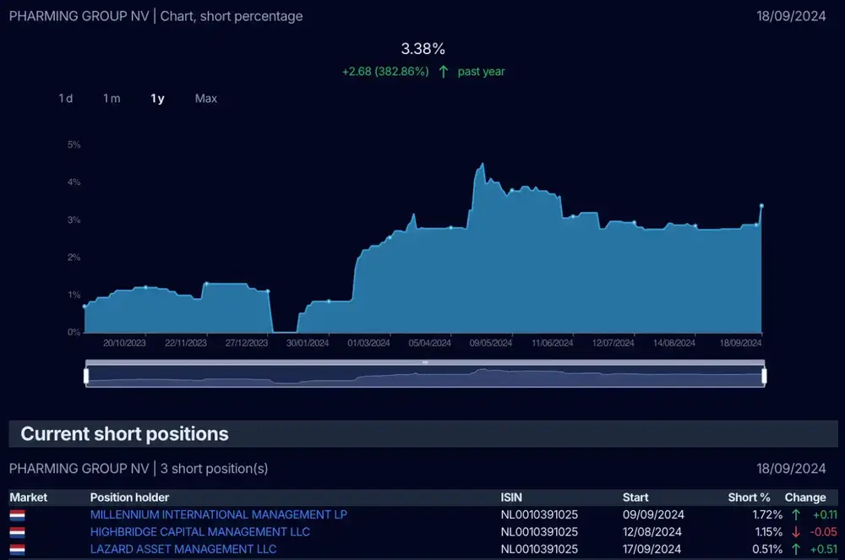Screen dimensions: 845x560
Task: Grab left handle of chart range slider
Action: tap(86, 376)
